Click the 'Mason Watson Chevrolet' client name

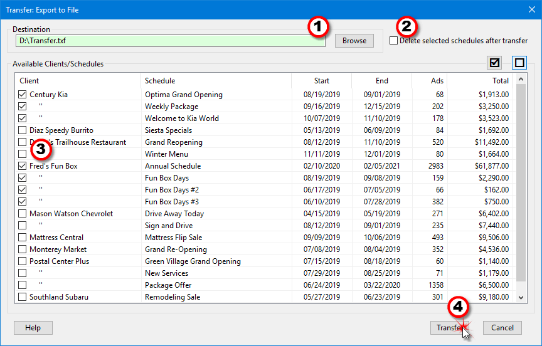(72, 213)
